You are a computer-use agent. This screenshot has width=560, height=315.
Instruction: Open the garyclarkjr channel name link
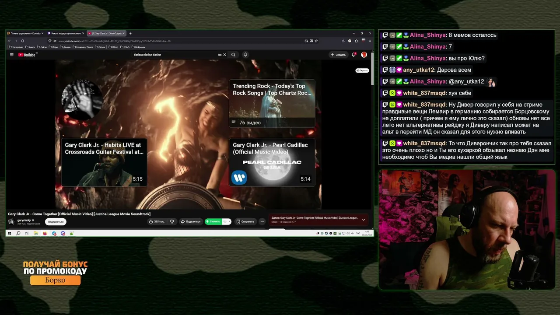pos(25,220)
